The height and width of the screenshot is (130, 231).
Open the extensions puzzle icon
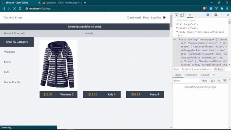(222, 9)
